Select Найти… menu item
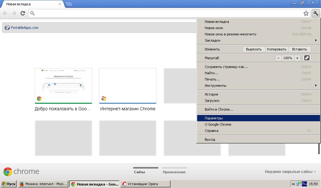The width and height of the screenshot is (321, 188). pos(258,73)
